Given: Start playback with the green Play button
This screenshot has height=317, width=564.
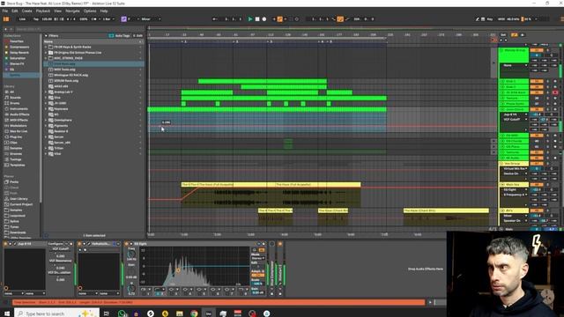Looking at the screenshot, I should (x=250, y=19).
